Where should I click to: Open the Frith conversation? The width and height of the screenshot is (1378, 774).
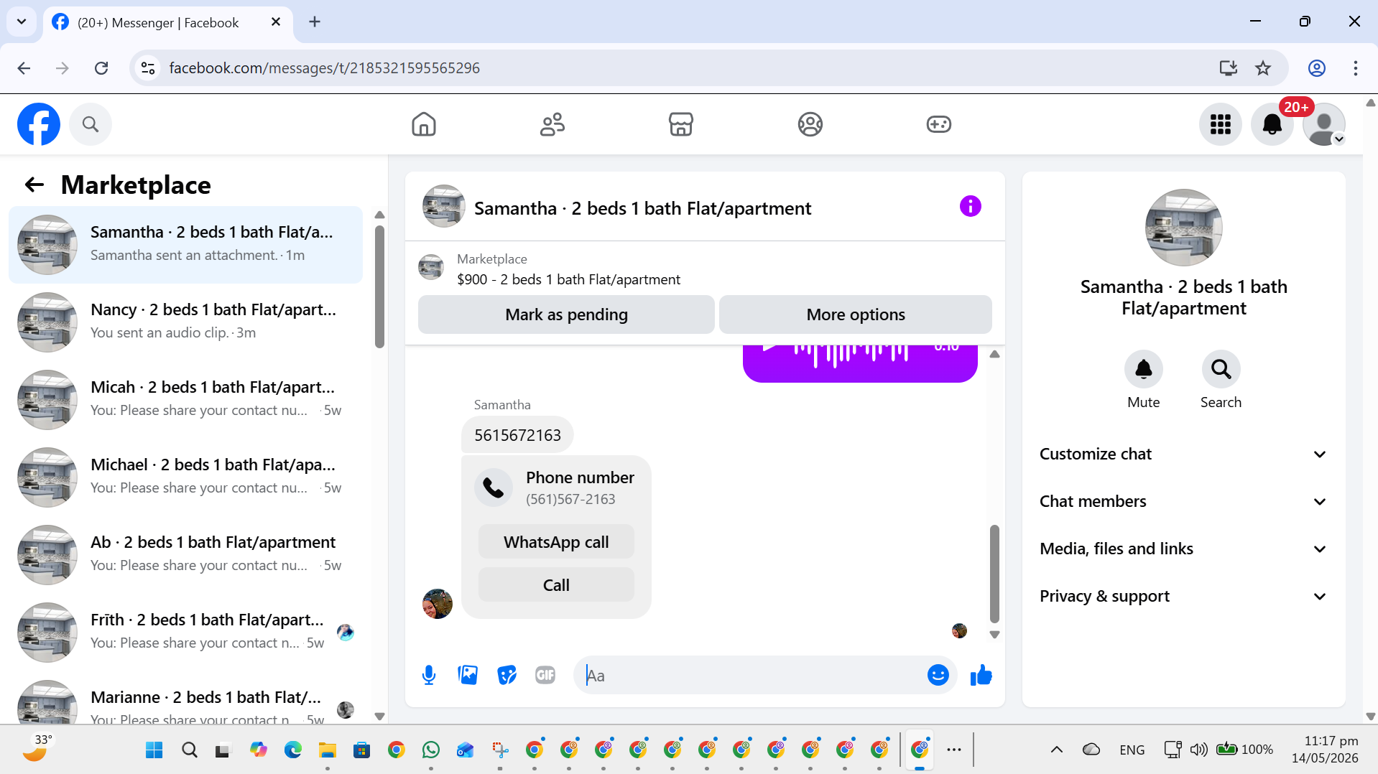tap(185, 633)
